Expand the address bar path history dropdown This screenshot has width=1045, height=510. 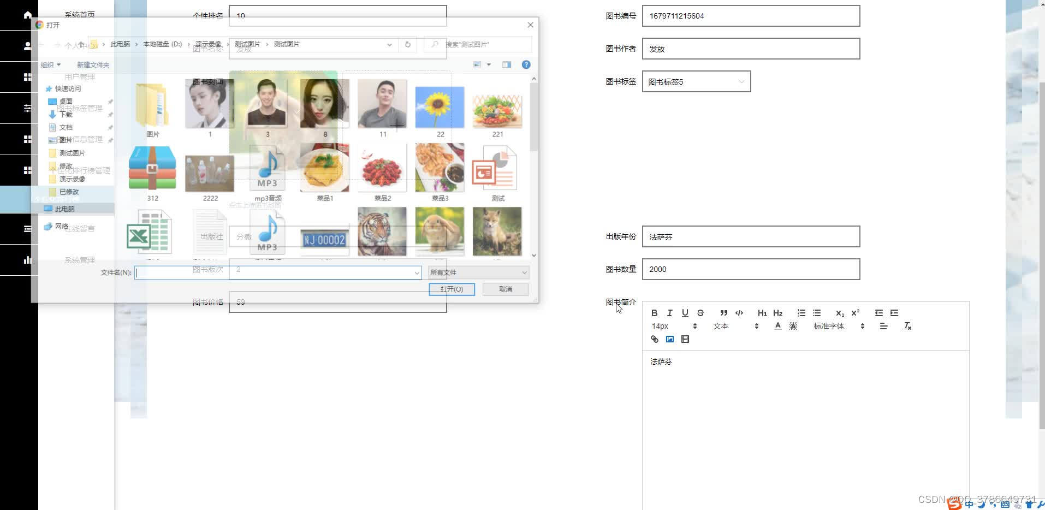click(x=389, y=44)
